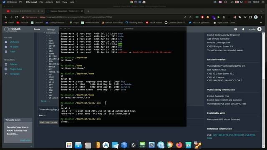Open CVE-1999-0211 reference link
267x150 pixels.
click(237, 135)
